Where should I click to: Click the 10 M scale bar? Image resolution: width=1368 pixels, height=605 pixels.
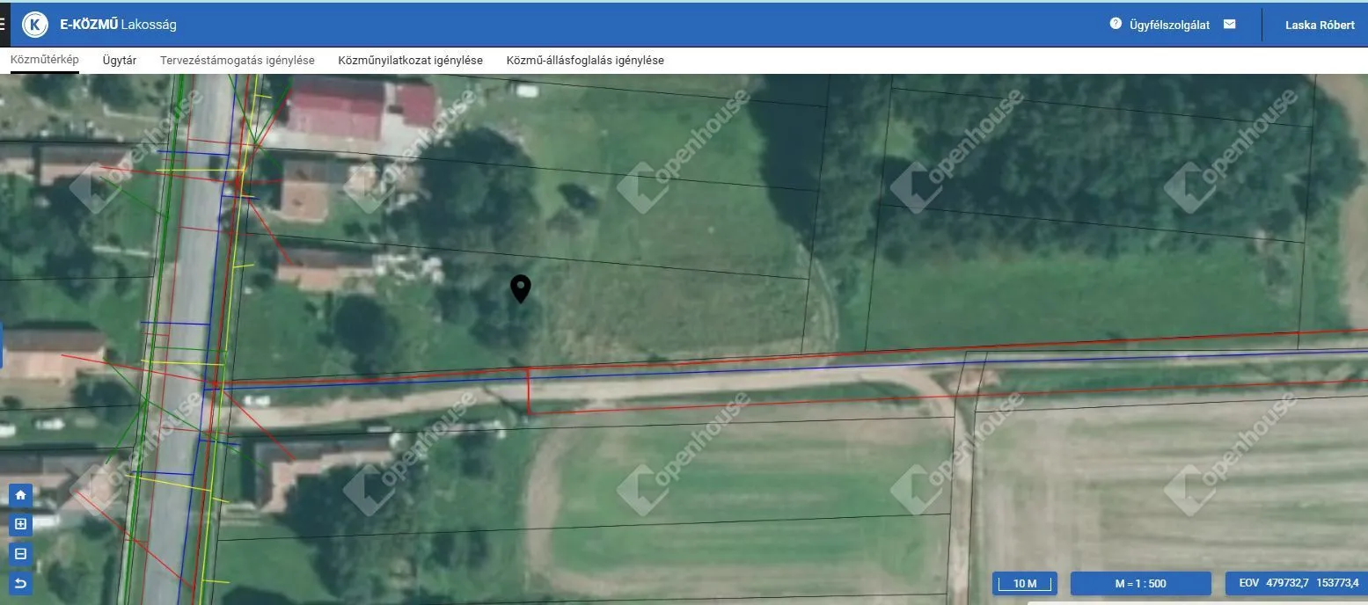pyautogui.click(x=1025, y=583)
